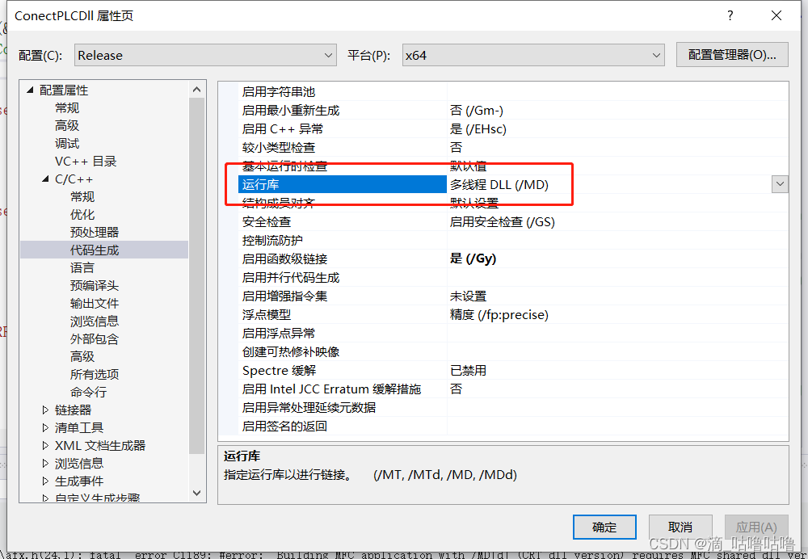Open the 运行库 value dropdown arrow
Viewport: 808px width, 559px height.
[780, 184]
